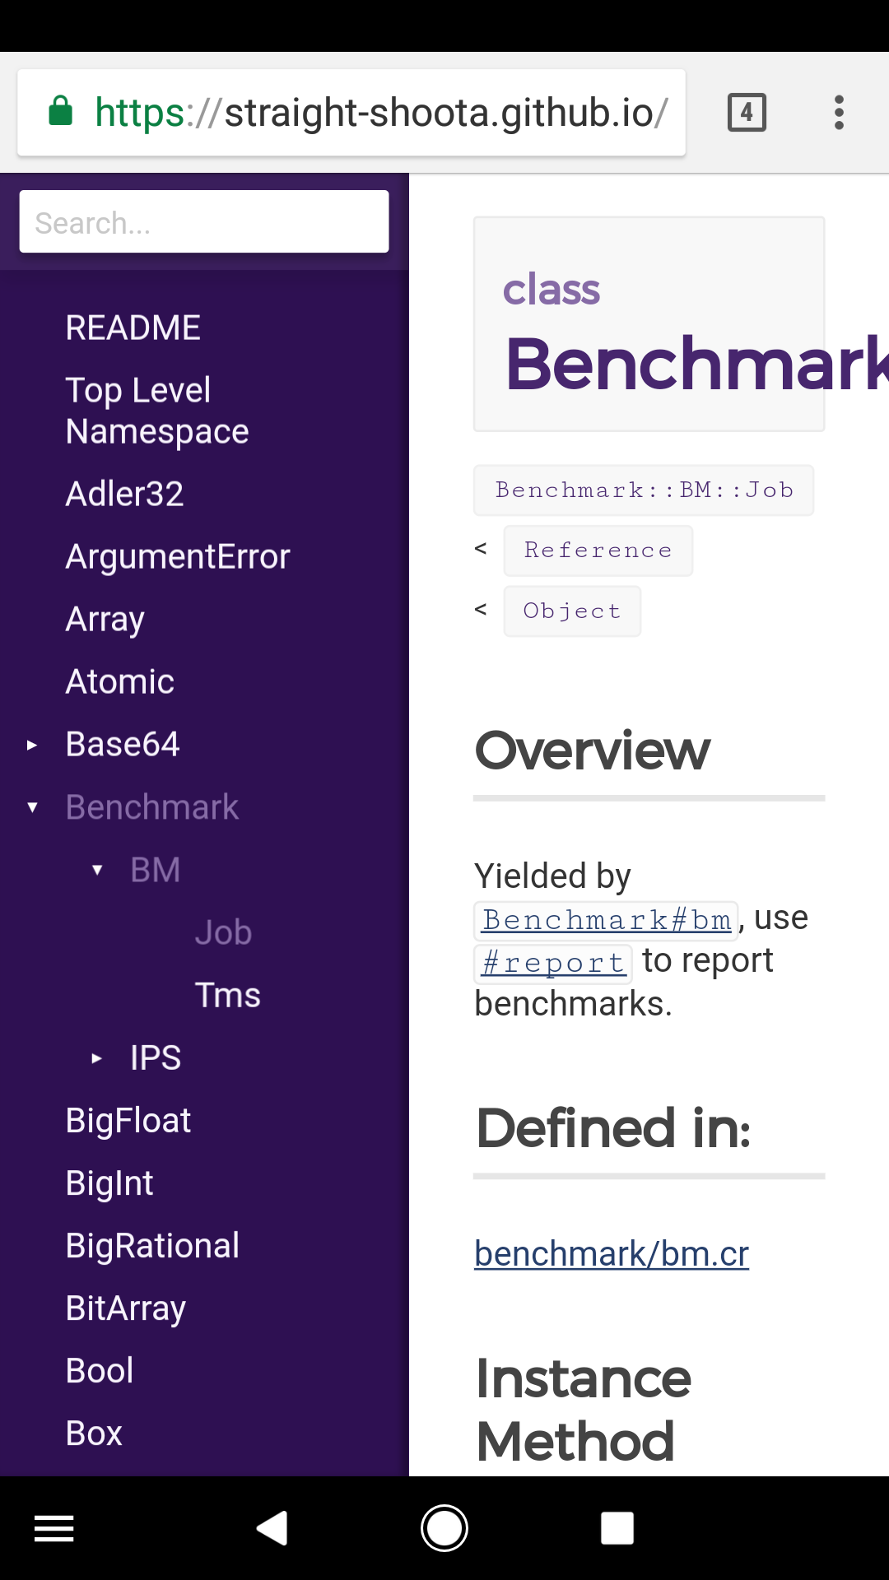Open the Array type page
The image size is (889, 1580).
click(x=105, y=620)
